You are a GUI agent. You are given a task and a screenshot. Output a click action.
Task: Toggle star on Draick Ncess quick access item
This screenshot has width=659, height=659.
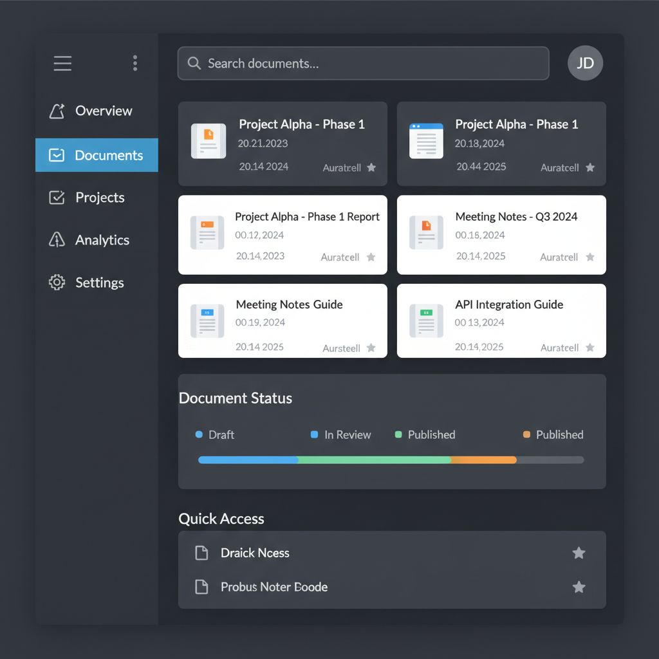579,553
